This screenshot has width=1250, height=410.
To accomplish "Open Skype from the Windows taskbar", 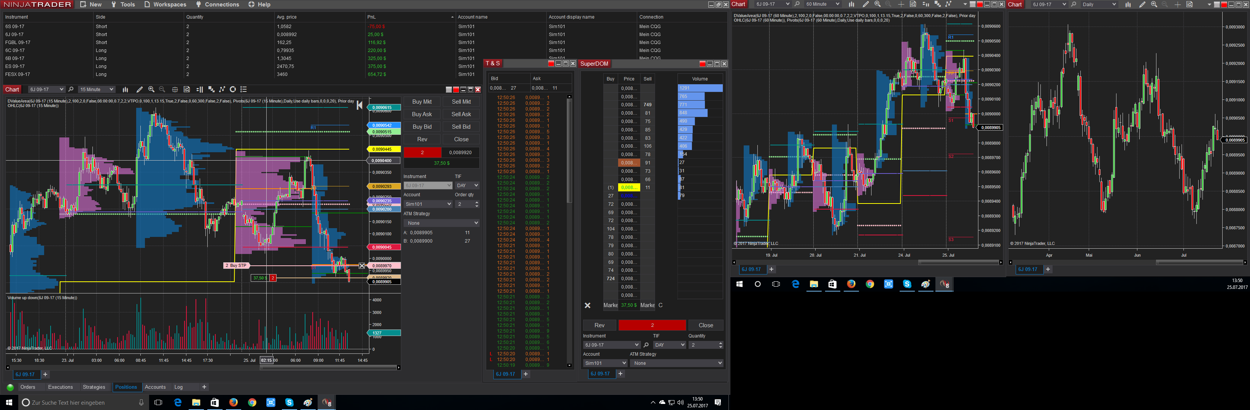I will (289, 402).
